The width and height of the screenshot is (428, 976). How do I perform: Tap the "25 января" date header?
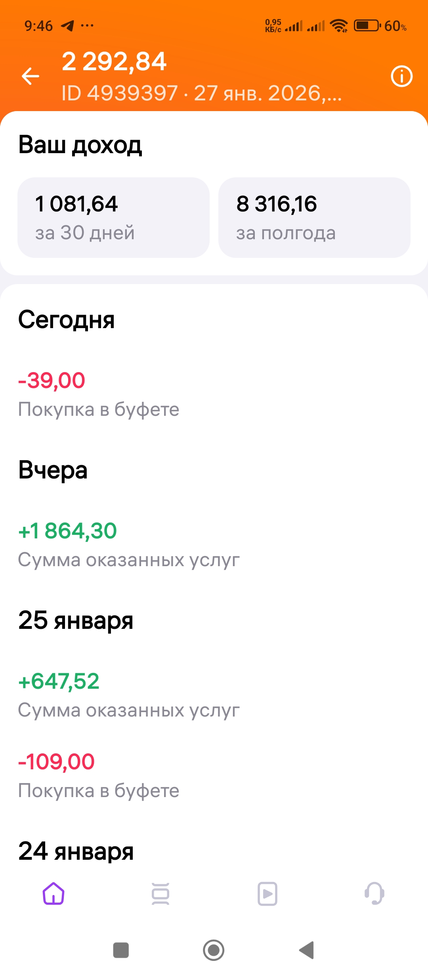(76, 621)
